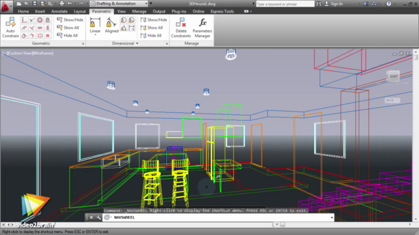419x235 pixels.
Task: Open the Parameters Manager
Action: coord(202,27)
